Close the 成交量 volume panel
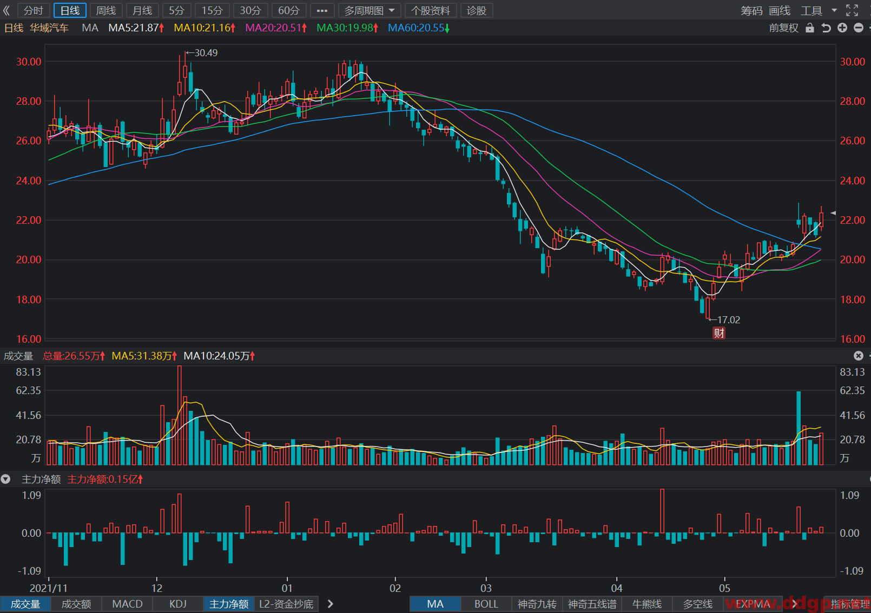 point(859,355)
